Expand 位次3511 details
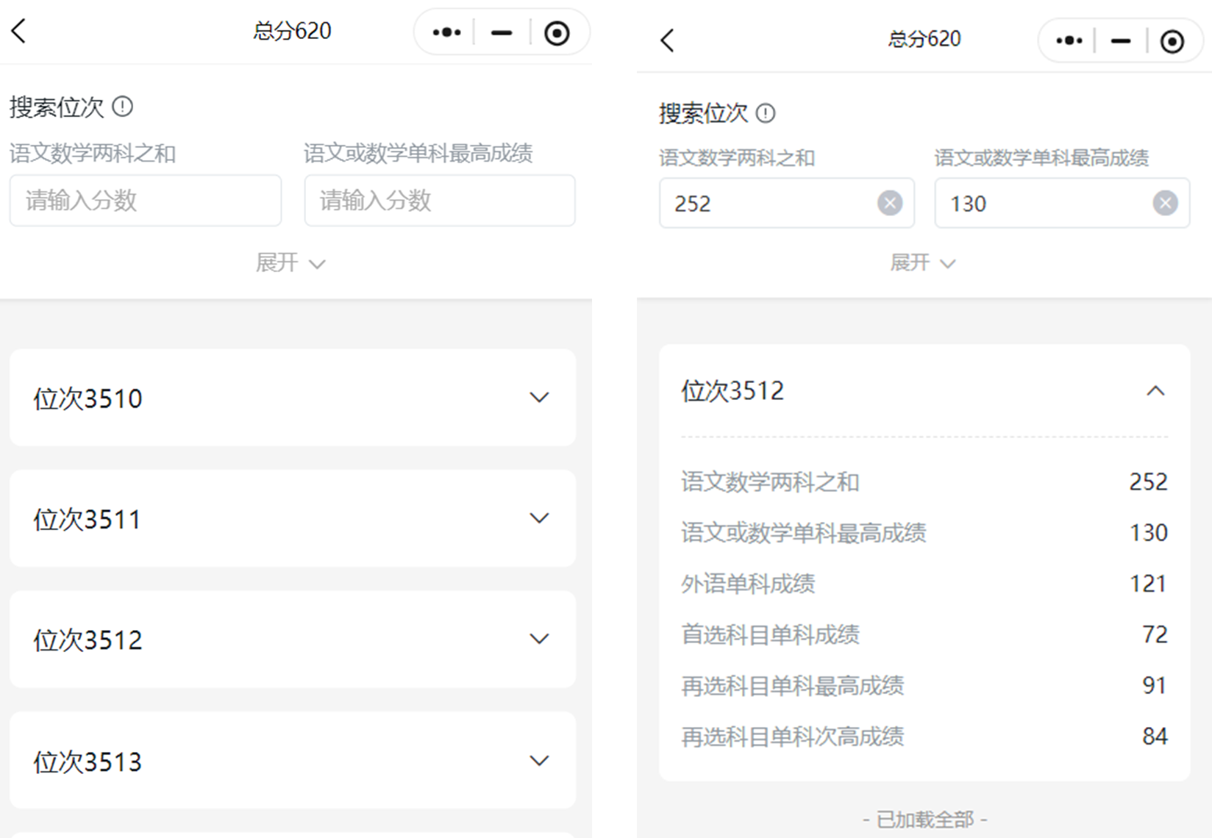Viewport: 1212px width, 838px height. click(x=539, y=518)
